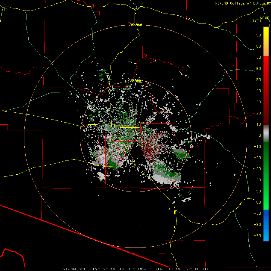This screenshot has width=271, height=271.
Task: Click the -60 knot scale label
Action: [257, 202]
